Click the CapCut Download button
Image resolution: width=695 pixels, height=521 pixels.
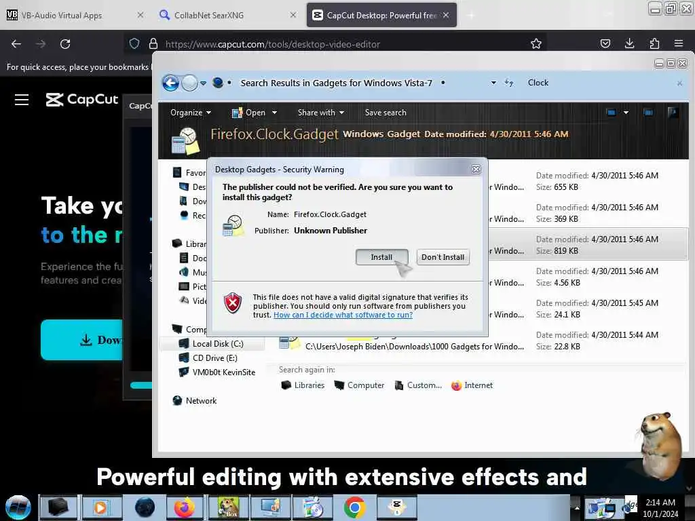pos(82,340)
